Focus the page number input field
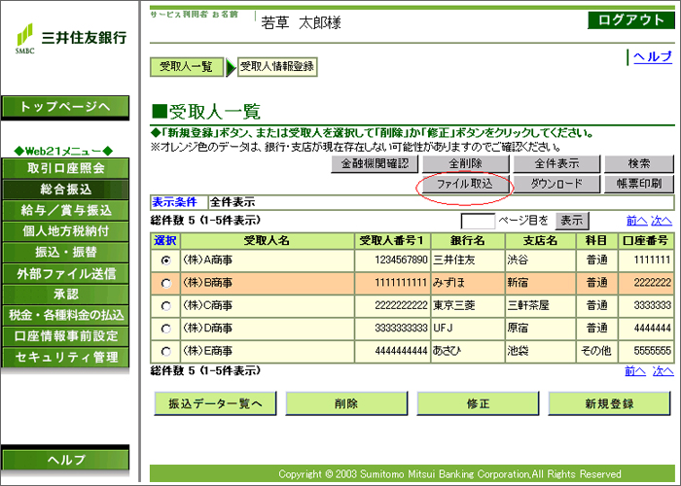Screen dimensions: 681x486 tap(478, 221)
